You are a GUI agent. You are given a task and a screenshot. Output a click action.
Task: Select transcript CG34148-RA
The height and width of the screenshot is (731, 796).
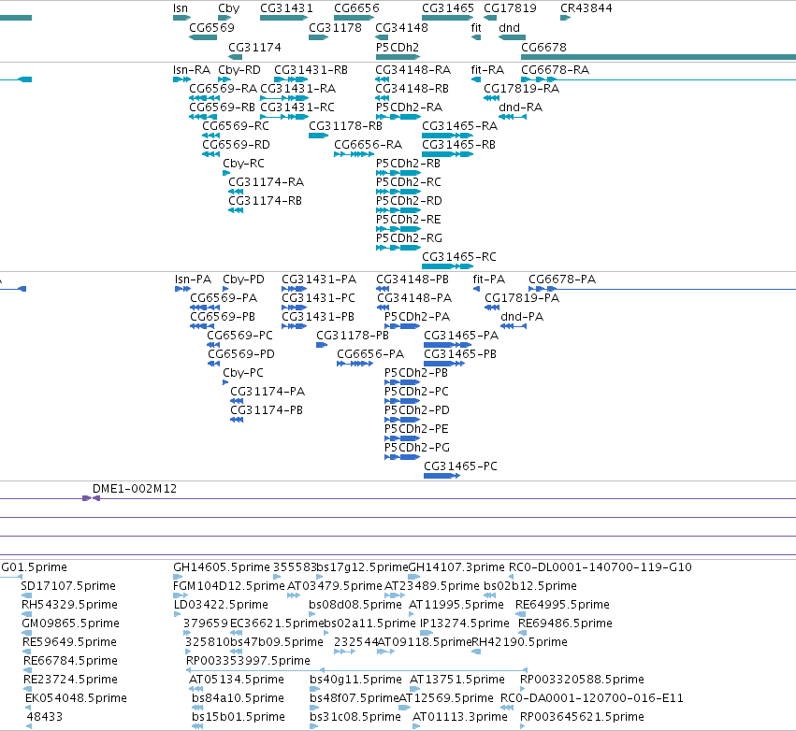point(412,70)
